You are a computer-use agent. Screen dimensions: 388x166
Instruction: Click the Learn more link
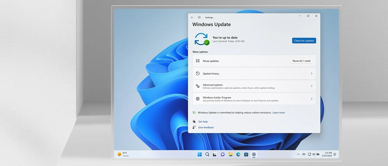point(279,113)
